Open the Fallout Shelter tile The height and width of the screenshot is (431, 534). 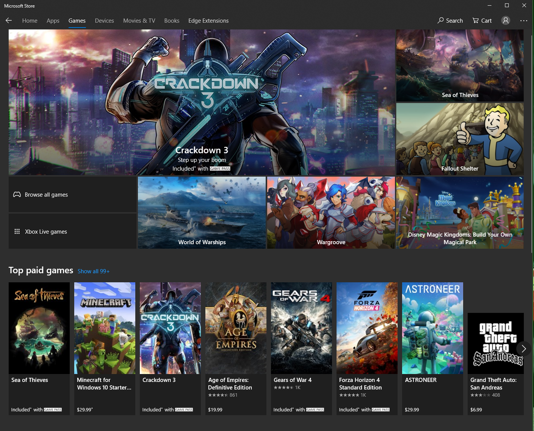460,139
